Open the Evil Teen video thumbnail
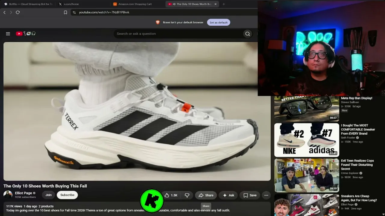385x216 pixels. (306, 175)
